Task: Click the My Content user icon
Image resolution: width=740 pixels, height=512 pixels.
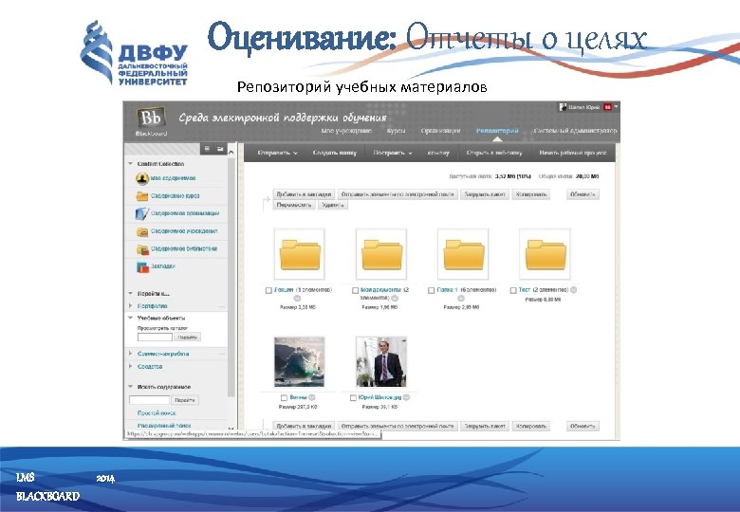Action: [x=142, y=178]
